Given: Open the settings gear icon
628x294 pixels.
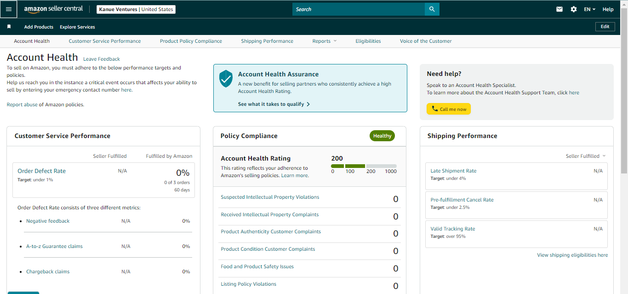Looking at the screenshot, I should click(x=574, y=9).
